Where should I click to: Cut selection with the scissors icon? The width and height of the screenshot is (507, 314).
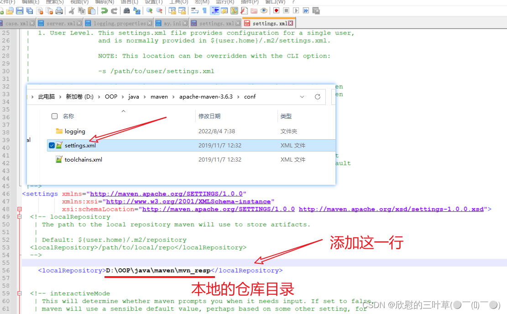click(72, 10)
